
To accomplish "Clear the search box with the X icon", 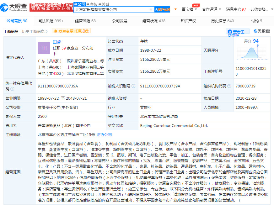I will pyautogui.click(x=151, y=9).
